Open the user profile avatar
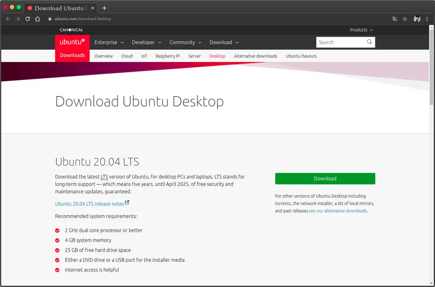Screen dimensions: 435x287 417,19
